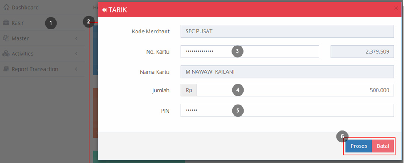Click the Report Transaction book icon
The height and width of the screenshot is (163, 404).
point(6,69)
